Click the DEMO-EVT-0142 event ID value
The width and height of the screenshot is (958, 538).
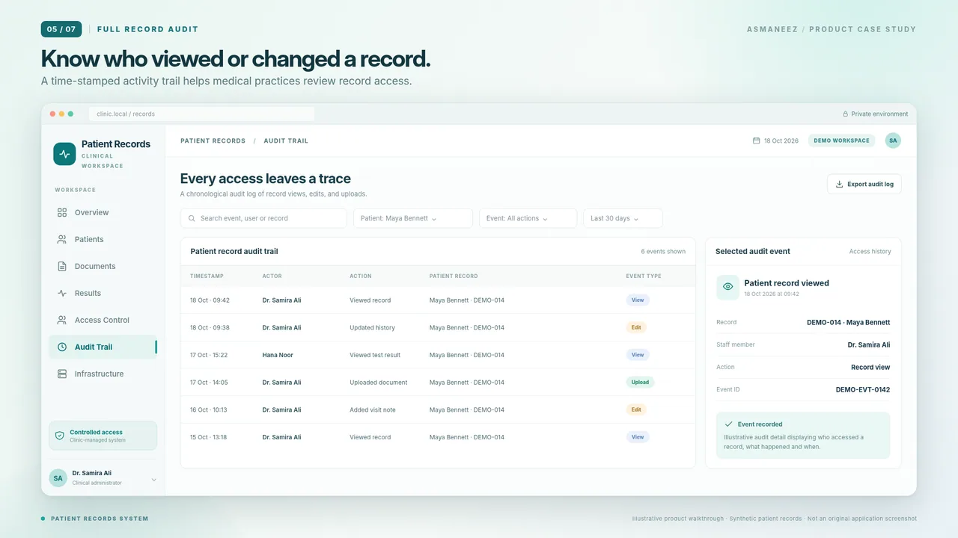[863, 389]
